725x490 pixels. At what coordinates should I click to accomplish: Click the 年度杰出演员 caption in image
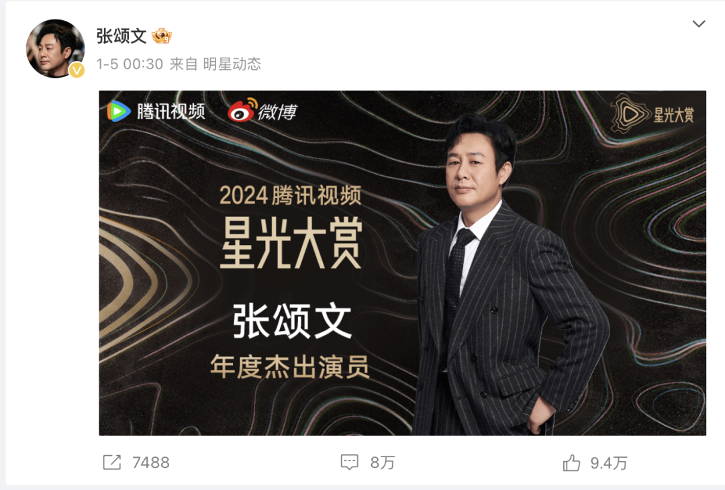pyautogui.click(x=290, y=367)
